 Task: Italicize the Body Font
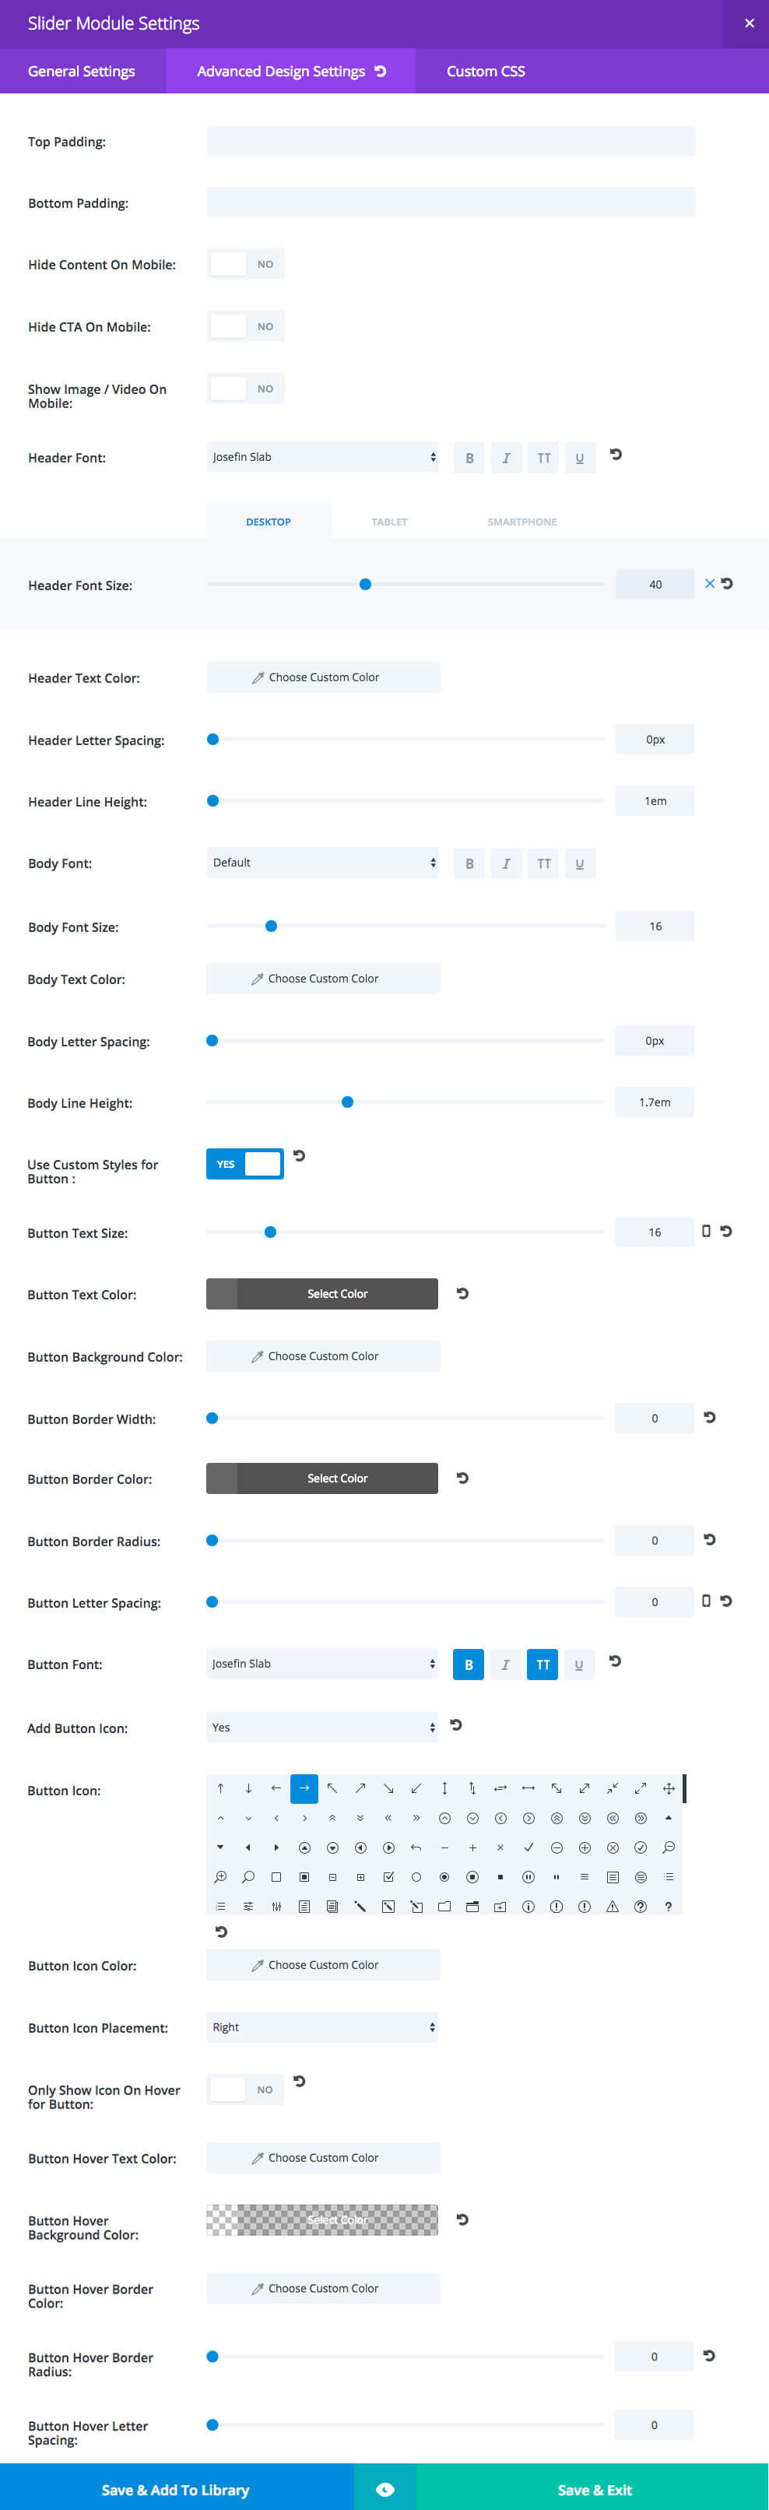click(506, 863)
